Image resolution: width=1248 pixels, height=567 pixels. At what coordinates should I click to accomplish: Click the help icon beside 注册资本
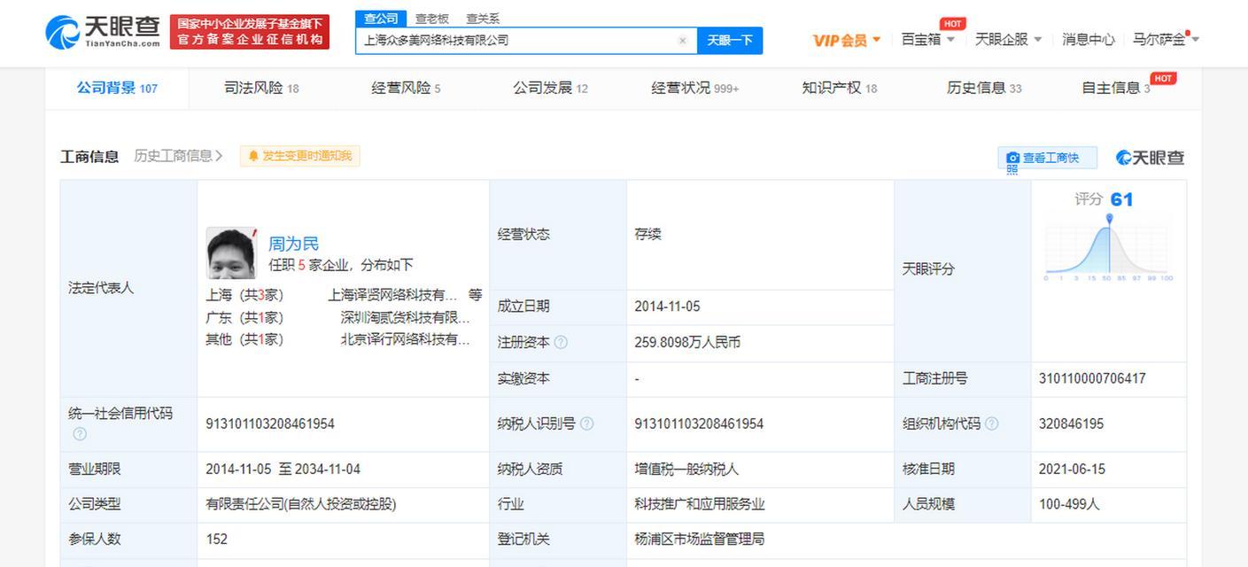(561, 342)
